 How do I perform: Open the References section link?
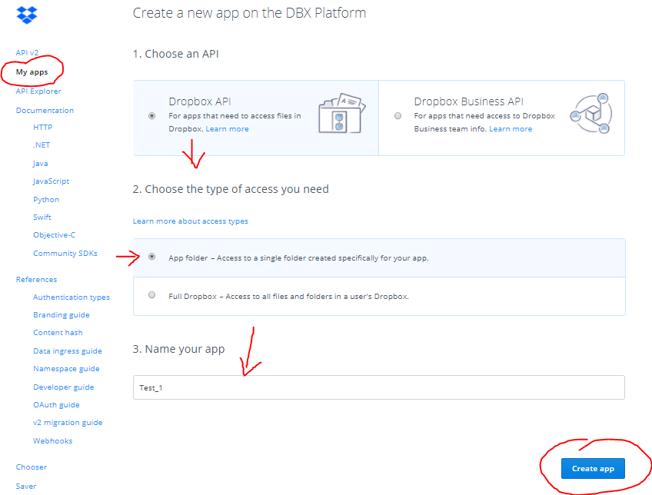[37, 279]
